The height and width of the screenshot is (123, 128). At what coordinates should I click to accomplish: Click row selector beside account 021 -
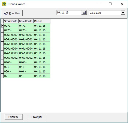pos(2,67)
